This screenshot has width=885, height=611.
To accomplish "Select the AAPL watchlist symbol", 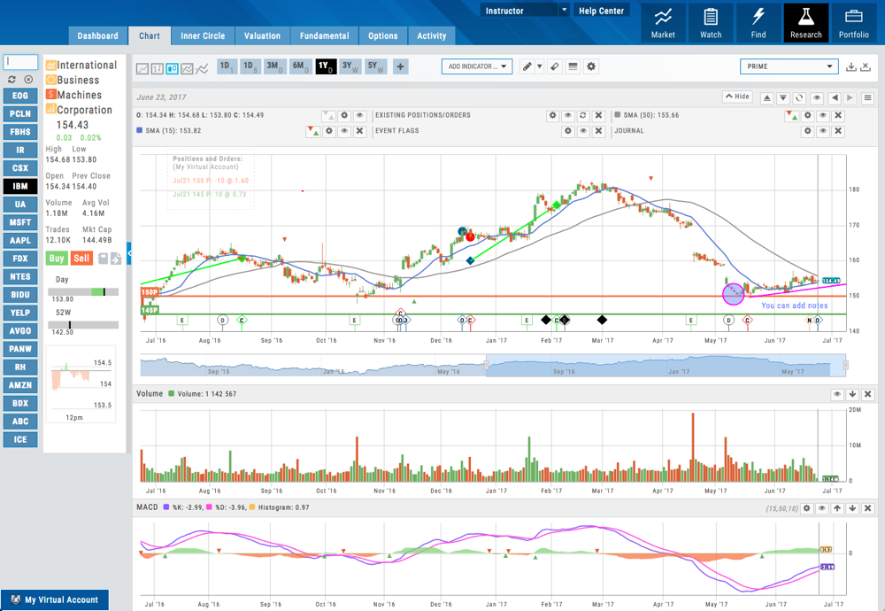I will (20, 241).
